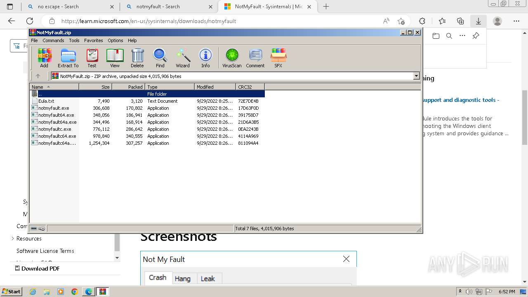Click the Find magnifier icon in WinRAR
The image size is (528, 297).
[x=160, y=58]
